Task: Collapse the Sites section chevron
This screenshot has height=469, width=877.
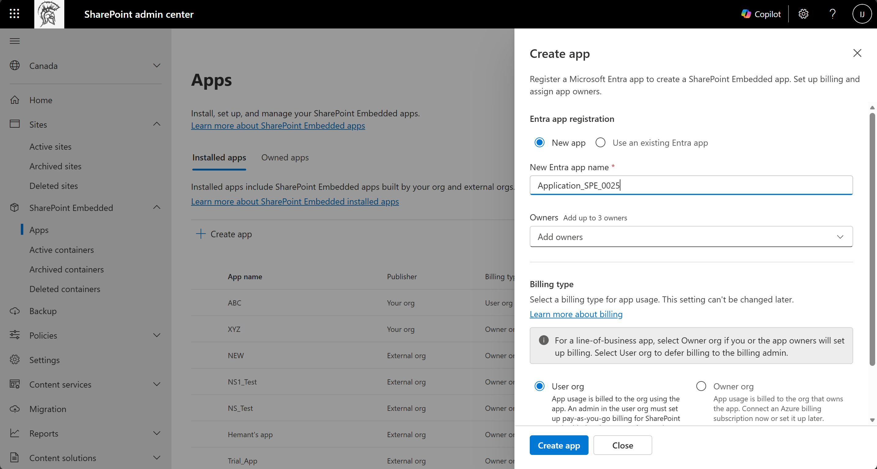Action: pyautogui.click(x=156, y=124)
